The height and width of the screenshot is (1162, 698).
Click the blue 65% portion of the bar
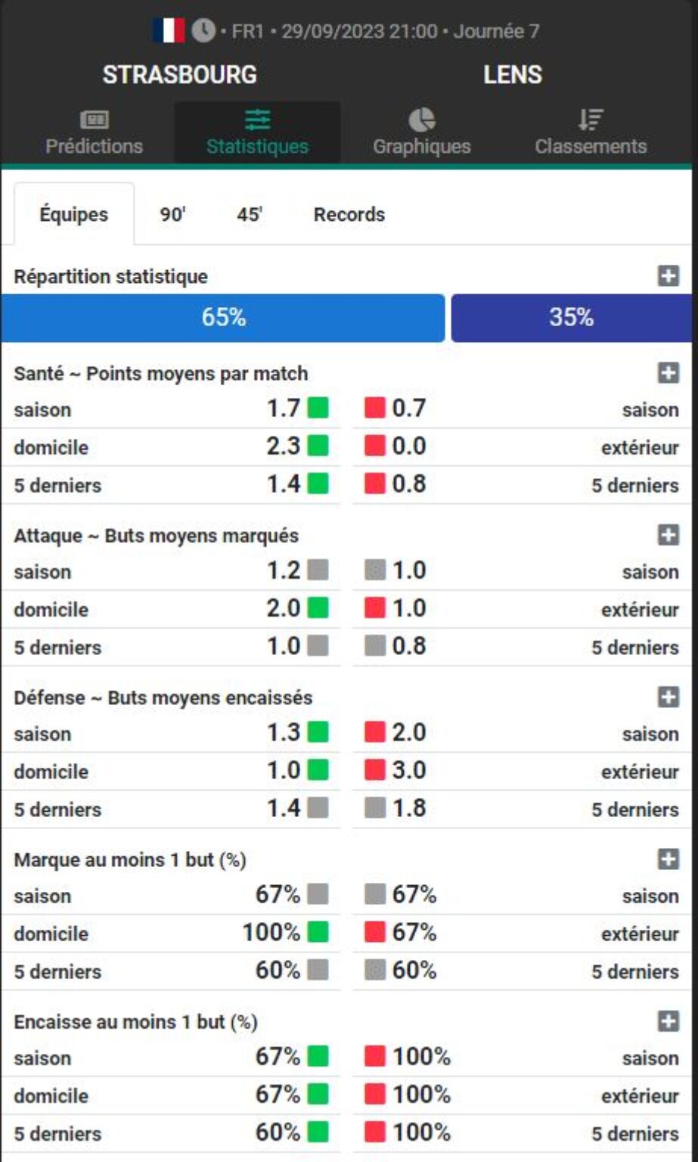pos(225,318)
